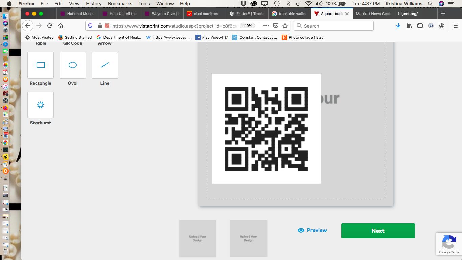This screenshot has height=260, width=462.
Task: Open Wi-Fi status menu
Action: point(308,4)
